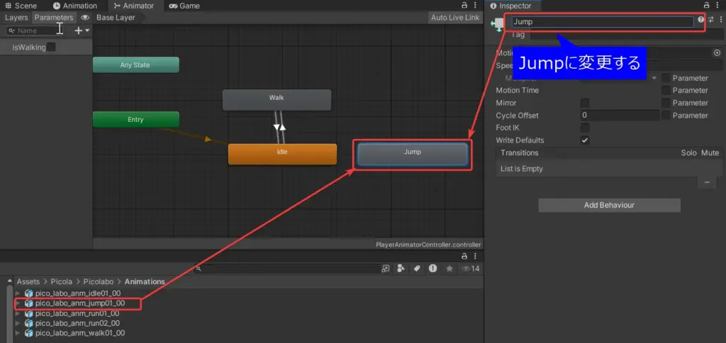This screenshot has height=343, width=726.
Task: Select the pico_labo_anm_run02_00 asset
Action: pyautogui.click(x=77, y=323)
